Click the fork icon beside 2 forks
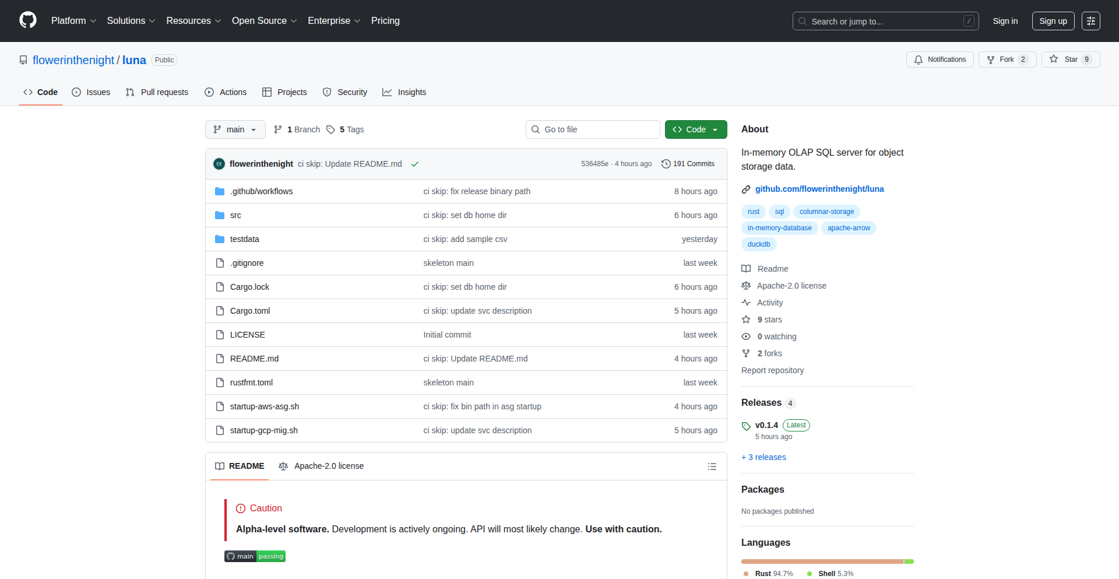Image resolution: width=1119 pixels, height=579 pixels. point(746,353)
